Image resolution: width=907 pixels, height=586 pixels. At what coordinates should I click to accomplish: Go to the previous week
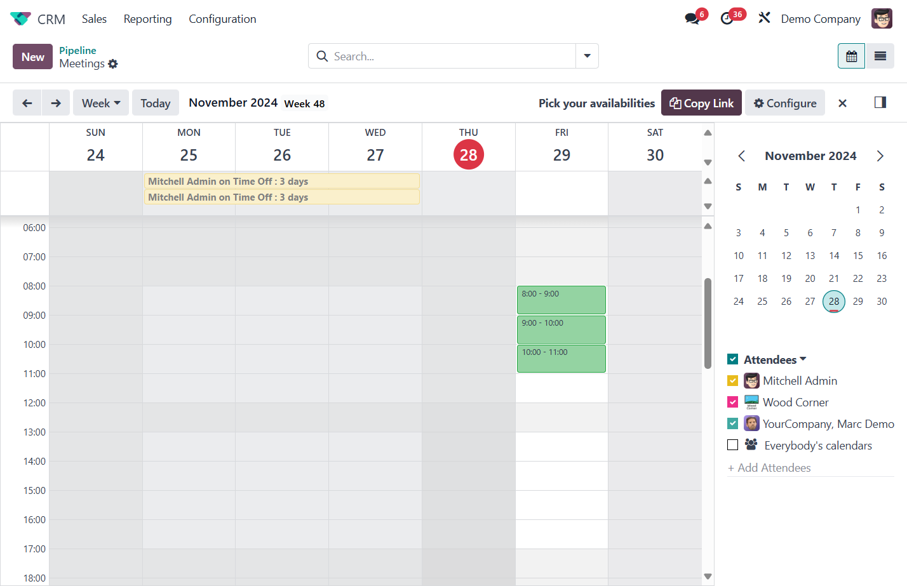coord(27,103)
